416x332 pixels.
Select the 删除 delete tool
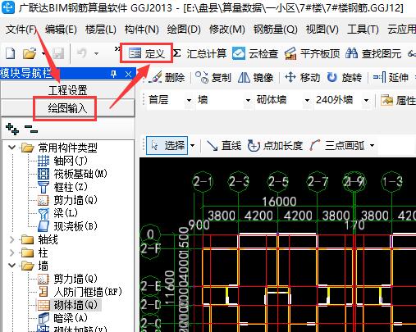tap(167, 78)
